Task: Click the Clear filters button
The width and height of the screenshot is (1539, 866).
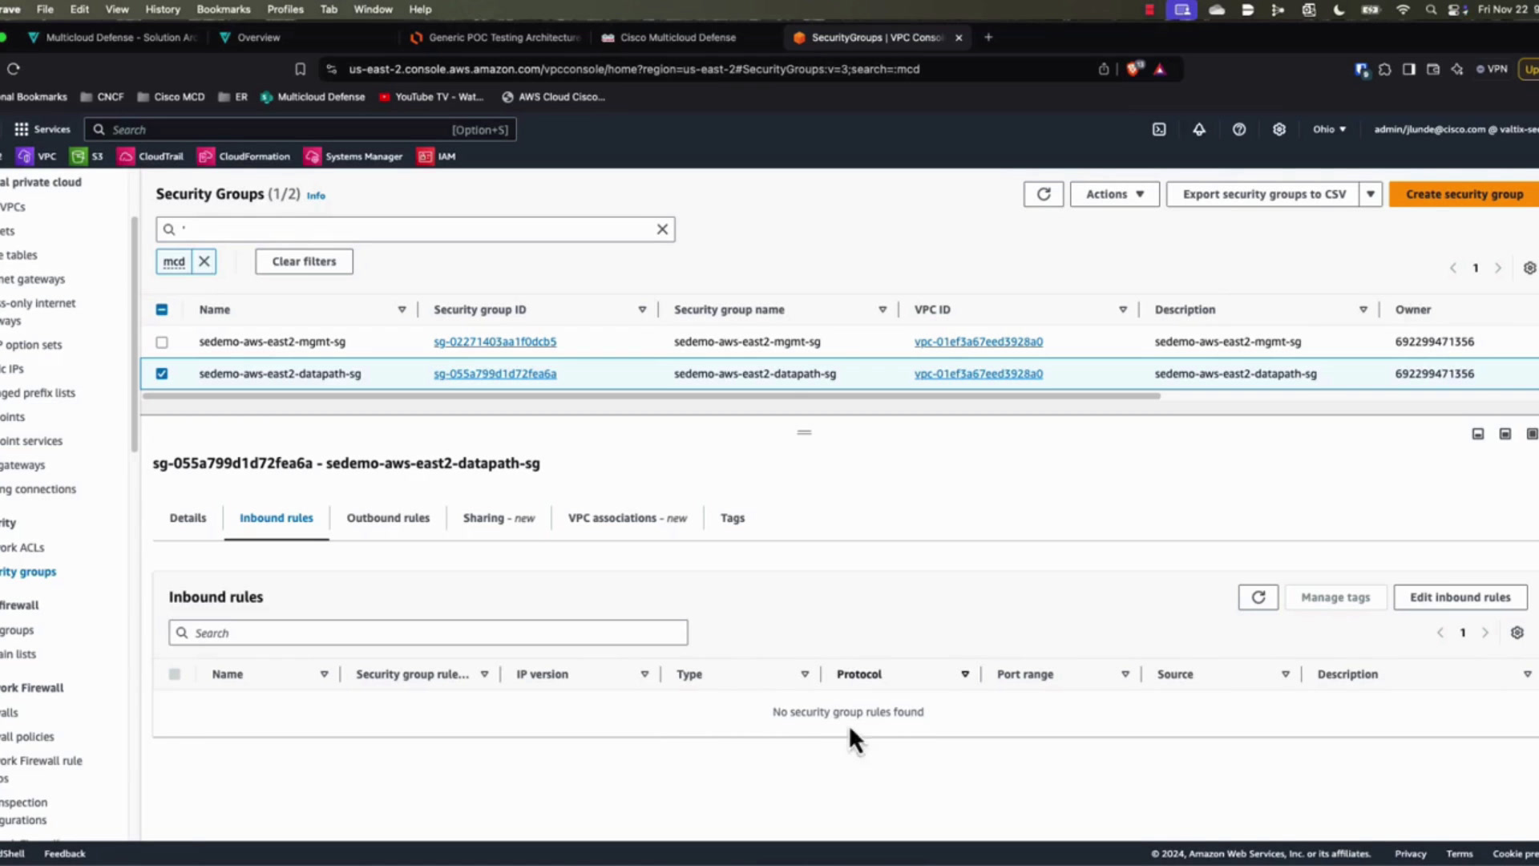Action: point(304,261)
